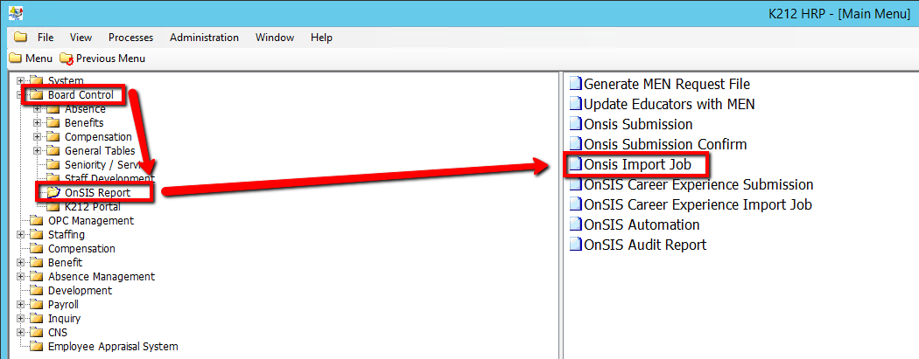Click the OnSIS Automation document icon
919x359 pixels.
[575, 225]
